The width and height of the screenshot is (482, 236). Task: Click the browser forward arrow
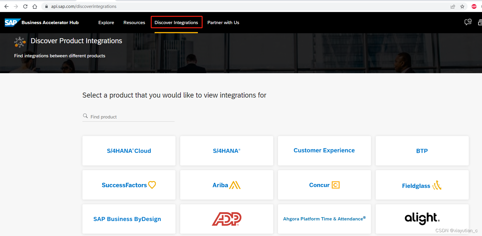tap(16, 6)
